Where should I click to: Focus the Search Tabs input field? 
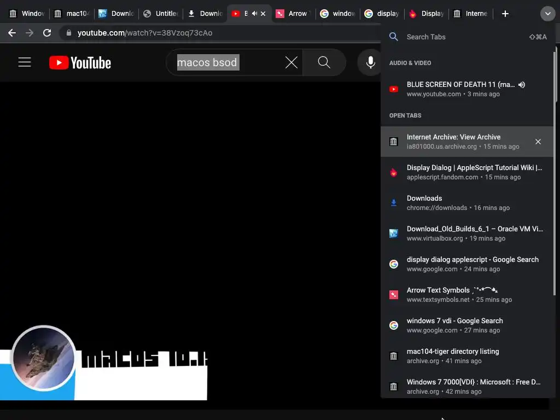coord(466,37)
